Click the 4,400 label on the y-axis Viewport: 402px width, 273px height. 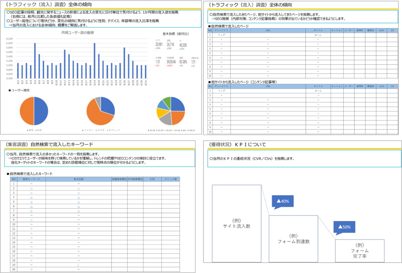(x=9, y=78)
